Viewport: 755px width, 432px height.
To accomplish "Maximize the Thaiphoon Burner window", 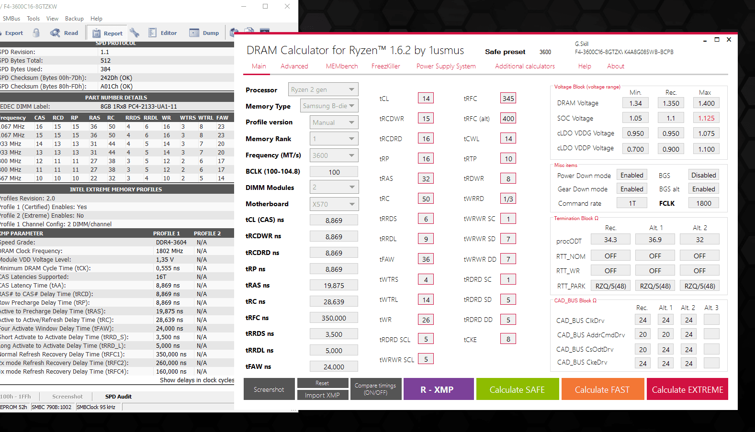I will [265, 6].
